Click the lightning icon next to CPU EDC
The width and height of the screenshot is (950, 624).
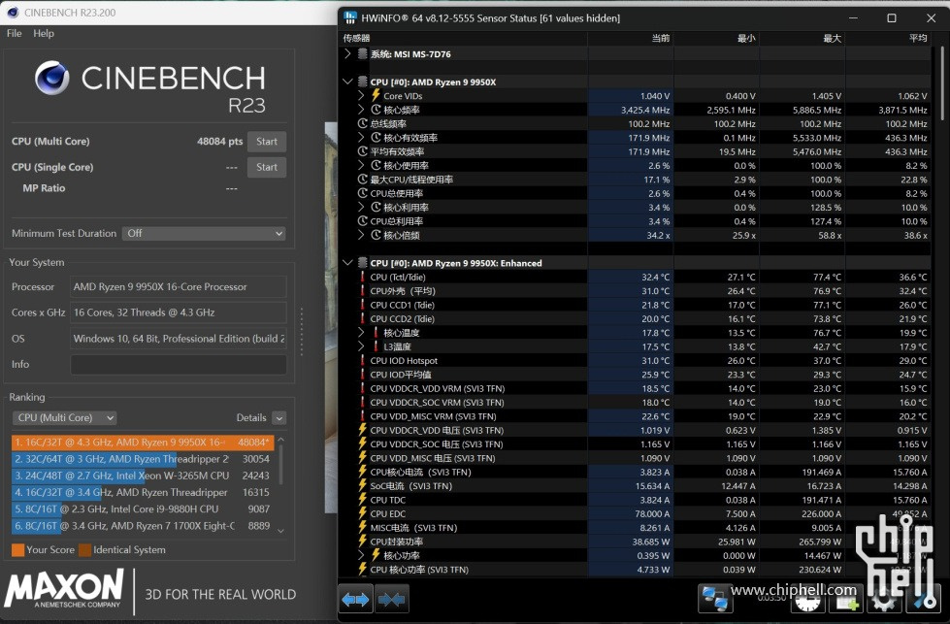tap(362, 513)
